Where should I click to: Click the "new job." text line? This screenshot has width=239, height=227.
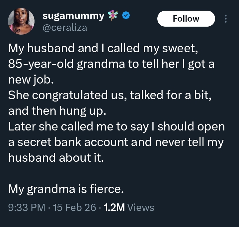[31, 79]
